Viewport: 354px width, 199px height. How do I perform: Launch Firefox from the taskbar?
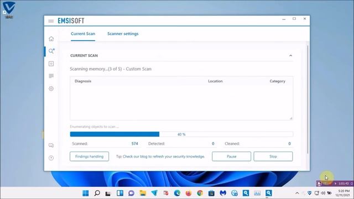point(188,193)
